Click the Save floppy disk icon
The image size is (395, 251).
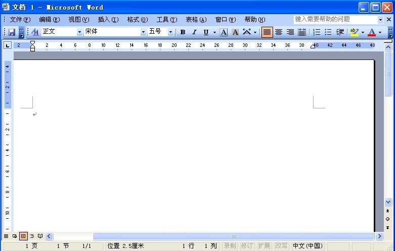pyautogui.click(x=12, y=32)
